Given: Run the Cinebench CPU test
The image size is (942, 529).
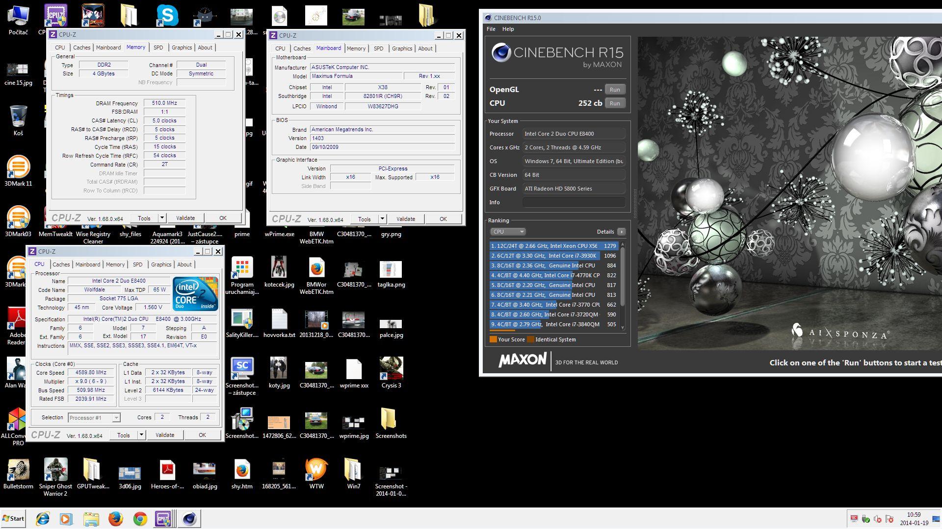Looking at the screenshot, I should click(615, 103).
